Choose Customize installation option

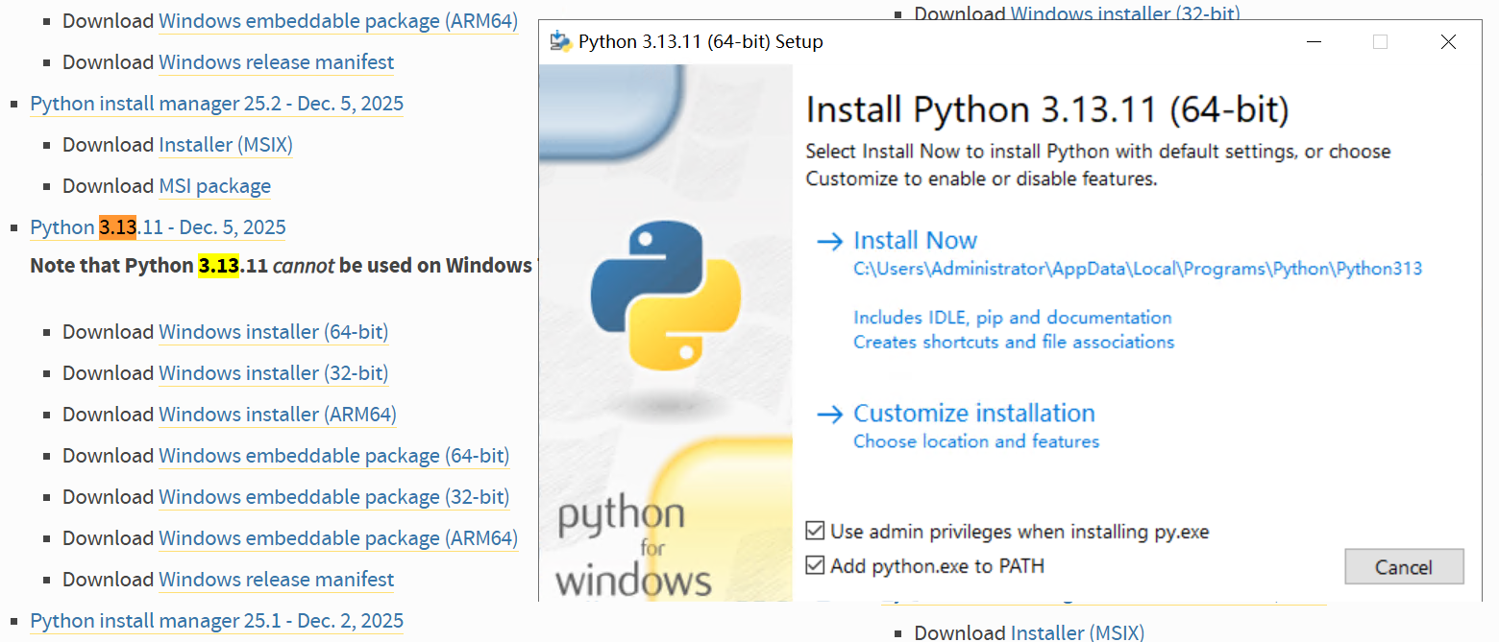point(973,414)
